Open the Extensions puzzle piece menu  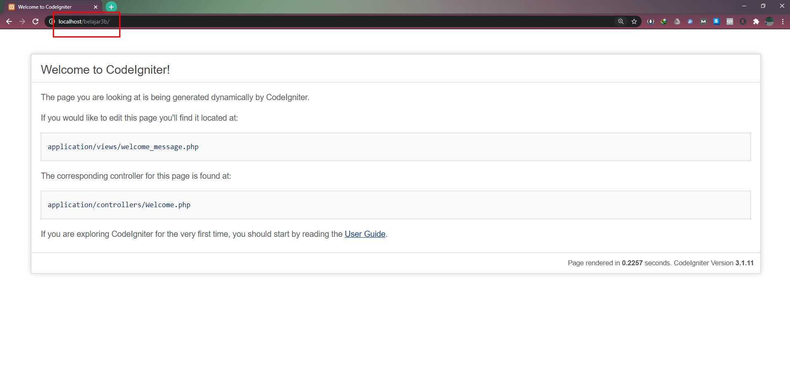pyautogui.click(x=756, y=21)
